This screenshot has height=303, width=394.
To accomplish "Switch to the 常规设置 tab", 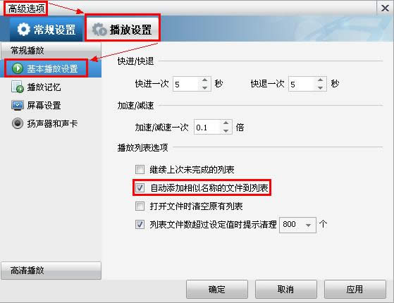I will pyautogui.click(x=47, y=29).
